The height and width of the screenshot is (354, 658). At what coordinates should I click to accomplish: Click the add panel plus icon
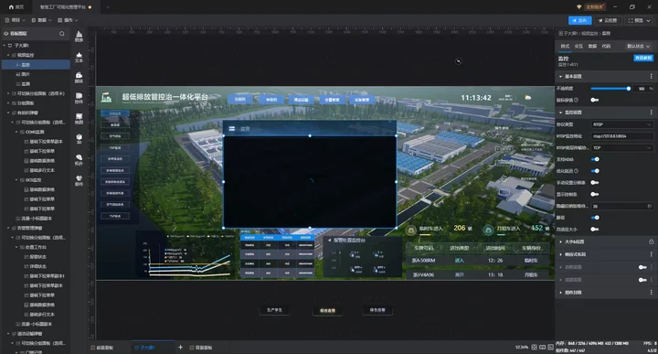(180, 348)
